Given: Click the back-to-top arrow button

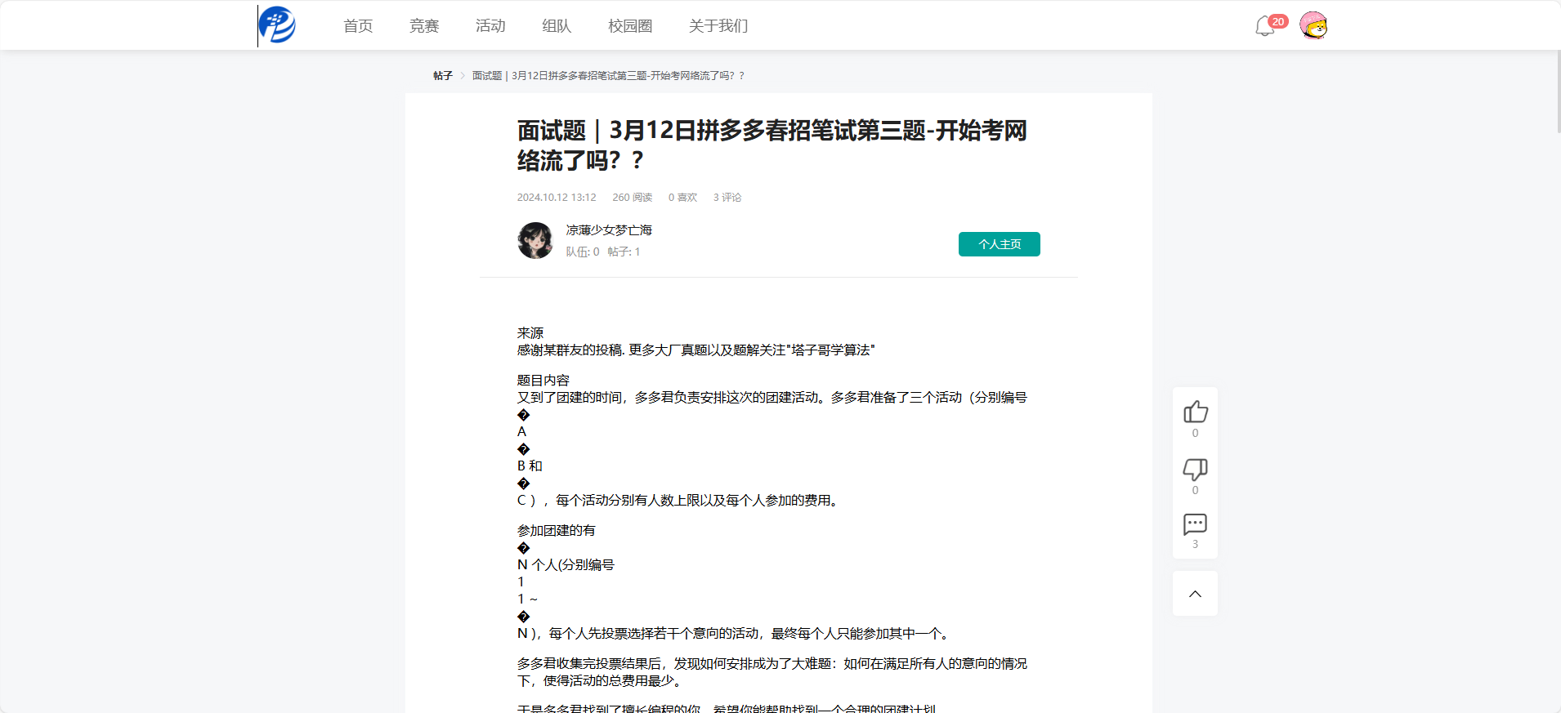Looking at the screenshot, I should (1195, 594).
